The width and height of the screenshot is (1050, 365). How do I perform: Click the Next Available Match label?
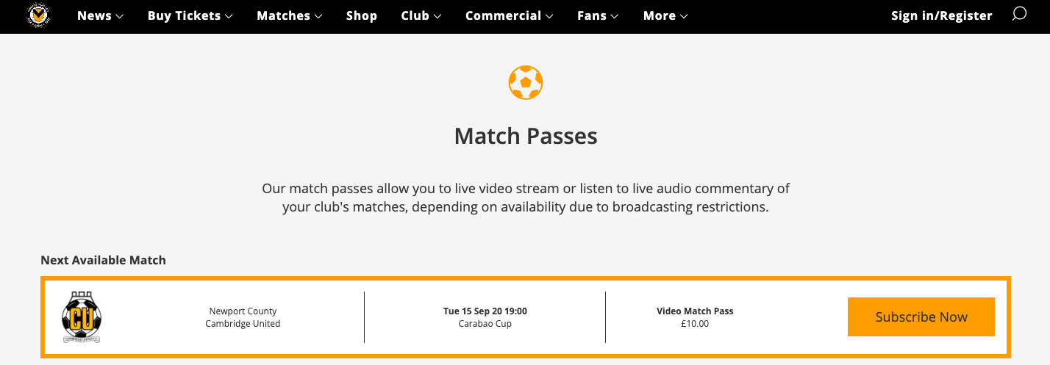[x=103, y=260]
